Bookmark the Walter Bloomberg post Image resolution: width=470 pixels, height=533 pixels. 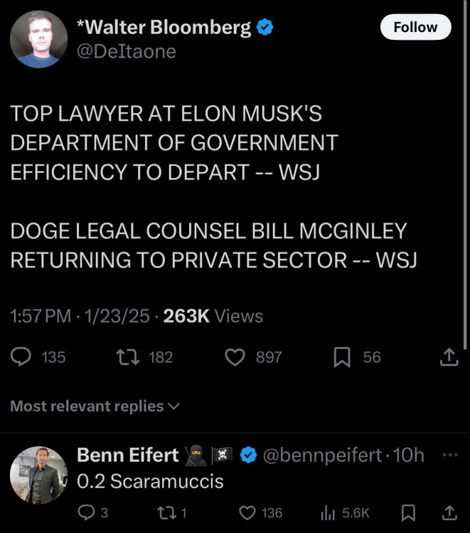(343, 357)
